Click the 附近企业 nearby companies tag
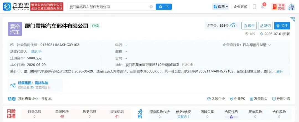Viewport: 299px width, 122px height. (187, 65)
